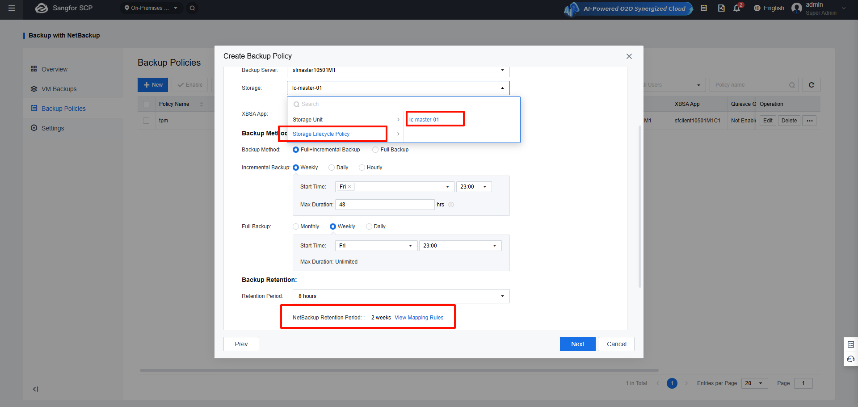Image resolution: width=858 pixels, height=407 pixels.
Task: Click the Max Duration hours field
Action: tap(385, 205)
